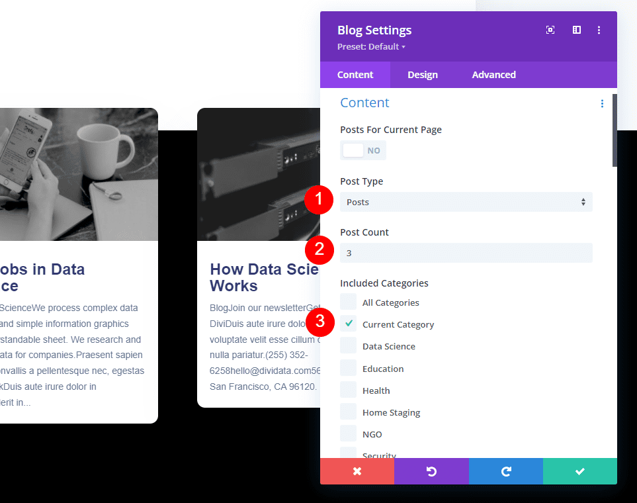
Task: Undo the last settings change
Action: pos(431,471)
